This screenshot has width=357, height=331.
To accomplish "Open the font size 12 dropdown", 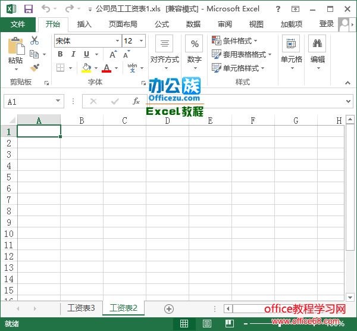I will (141, 40).
